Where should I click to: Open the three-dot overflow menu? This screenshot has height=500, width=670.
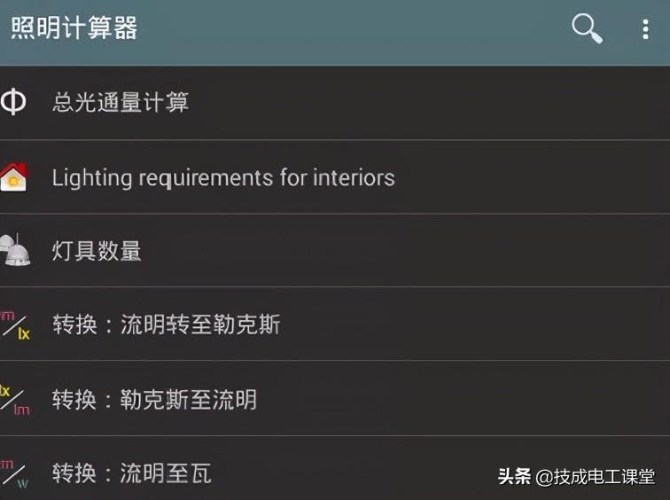(645, 29)
